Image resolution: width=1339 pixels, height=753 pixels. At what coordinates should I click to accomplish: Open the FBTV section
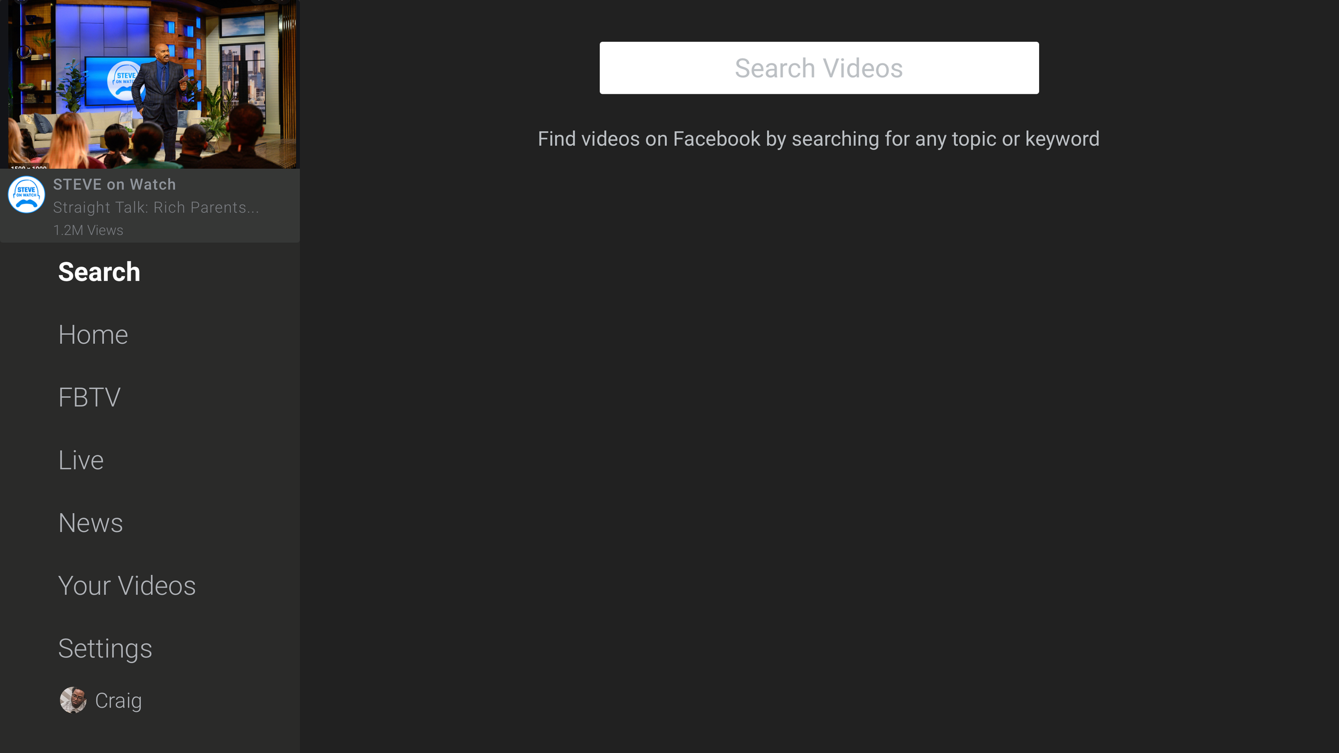click(x=89, y=398)
